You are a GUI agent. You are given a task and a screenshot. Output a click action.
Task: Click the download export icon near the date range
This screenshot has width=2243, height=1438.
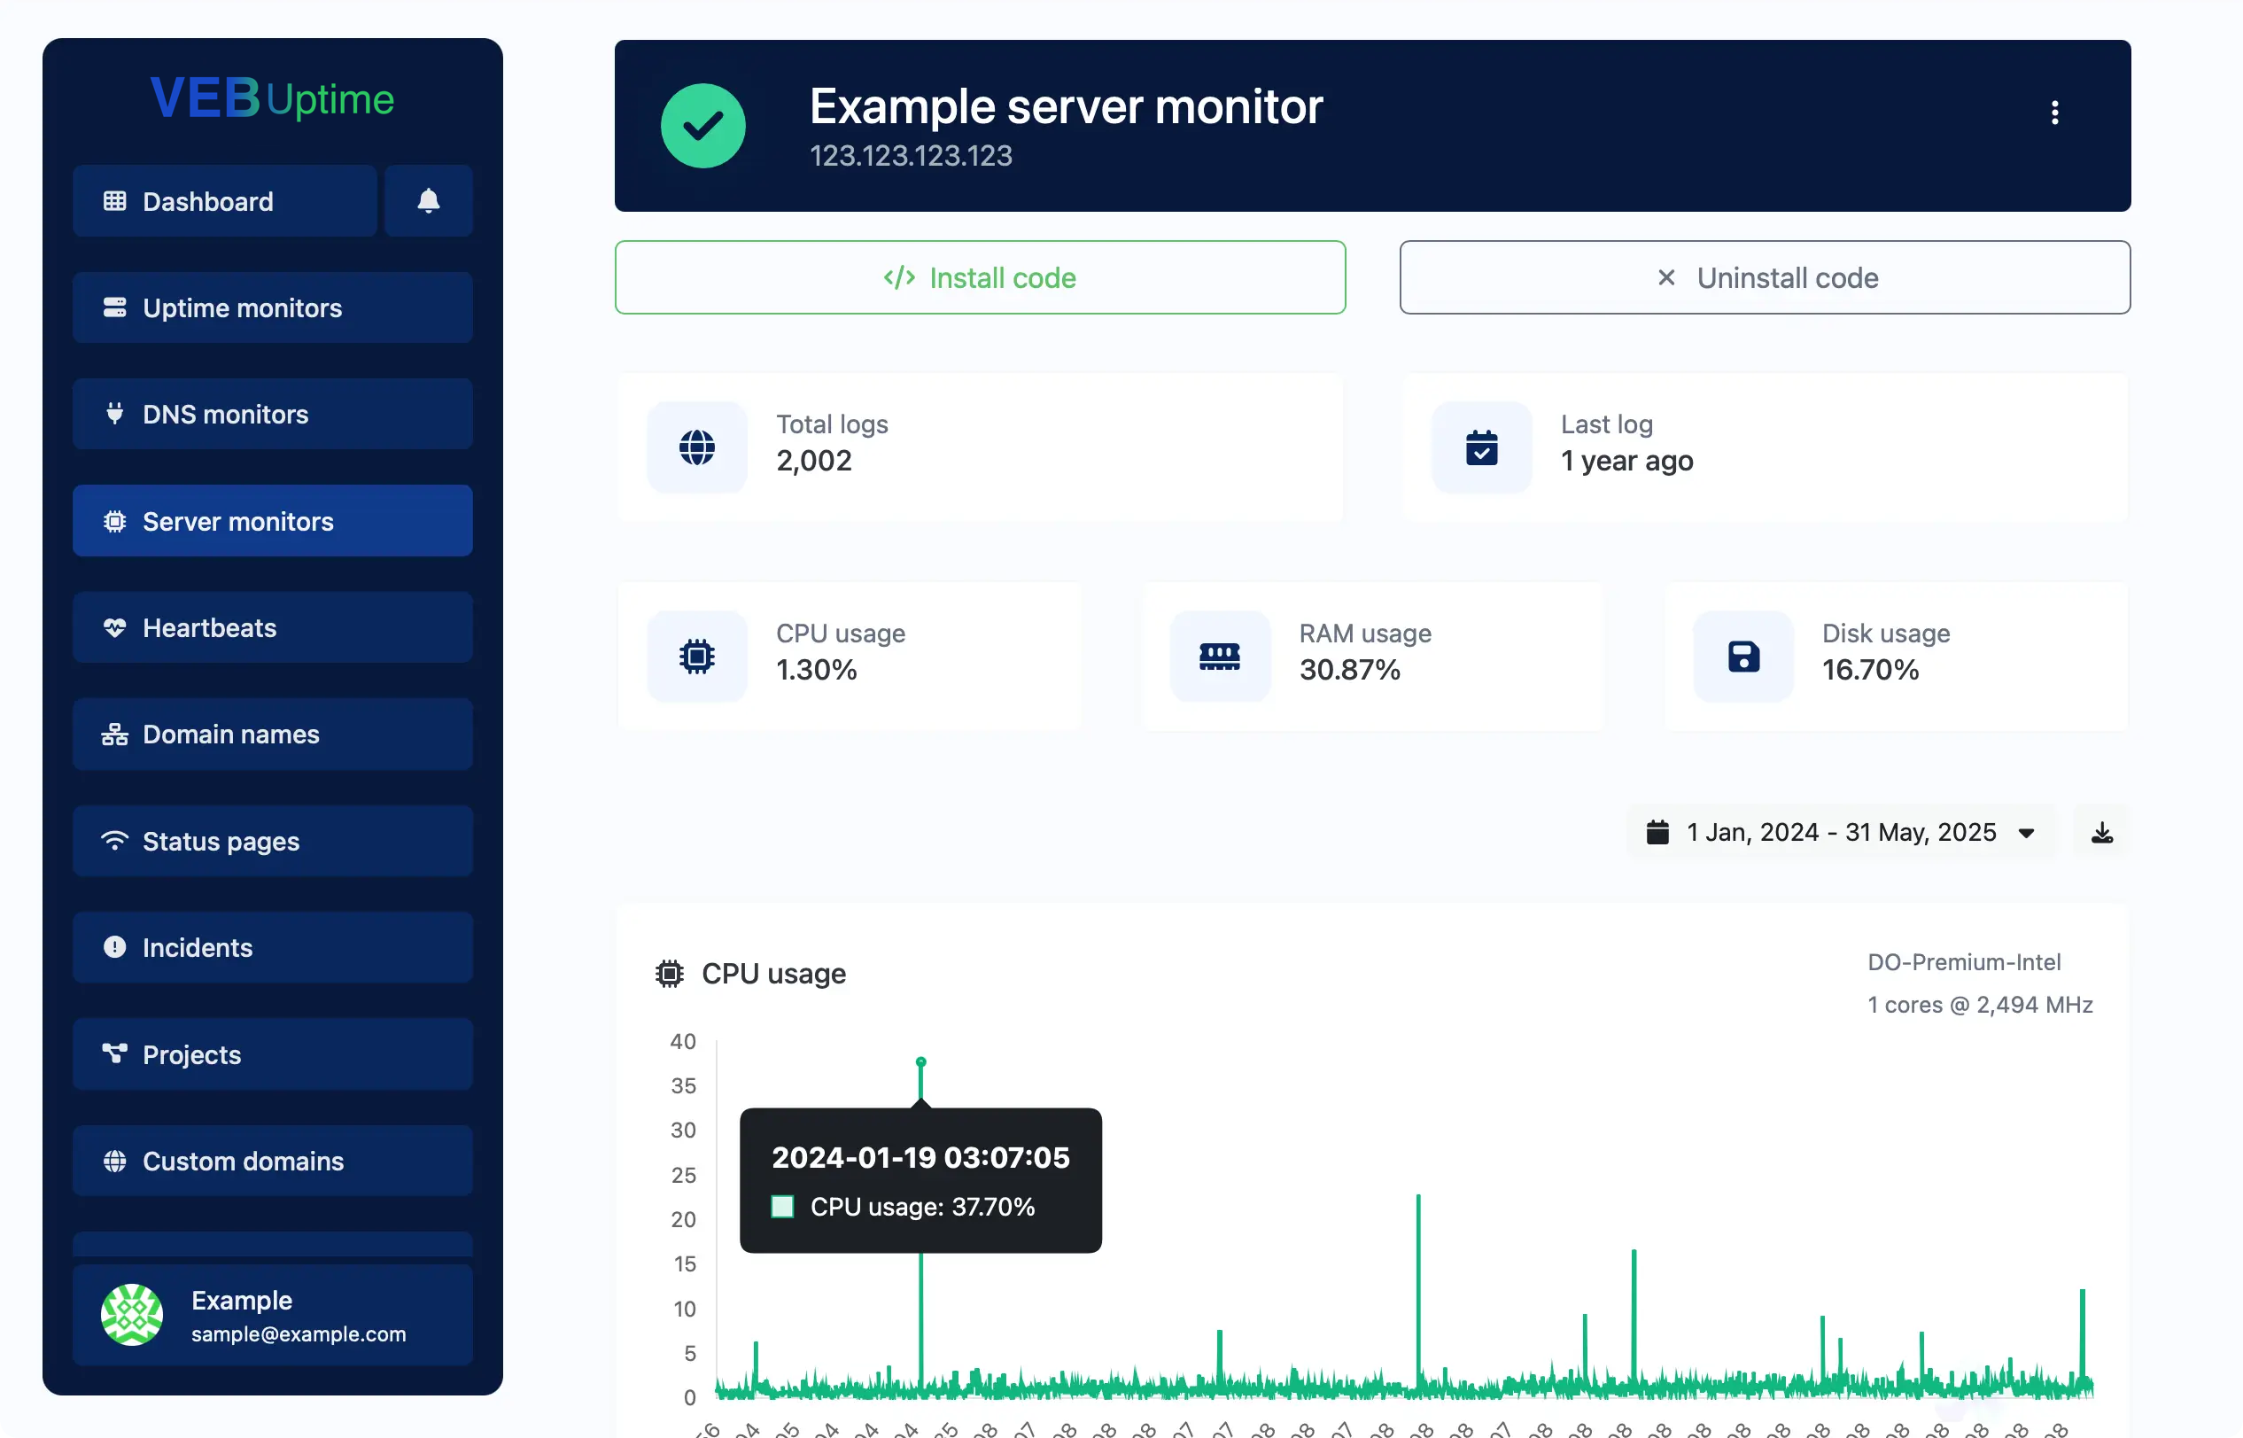(x=2100, y=831)
